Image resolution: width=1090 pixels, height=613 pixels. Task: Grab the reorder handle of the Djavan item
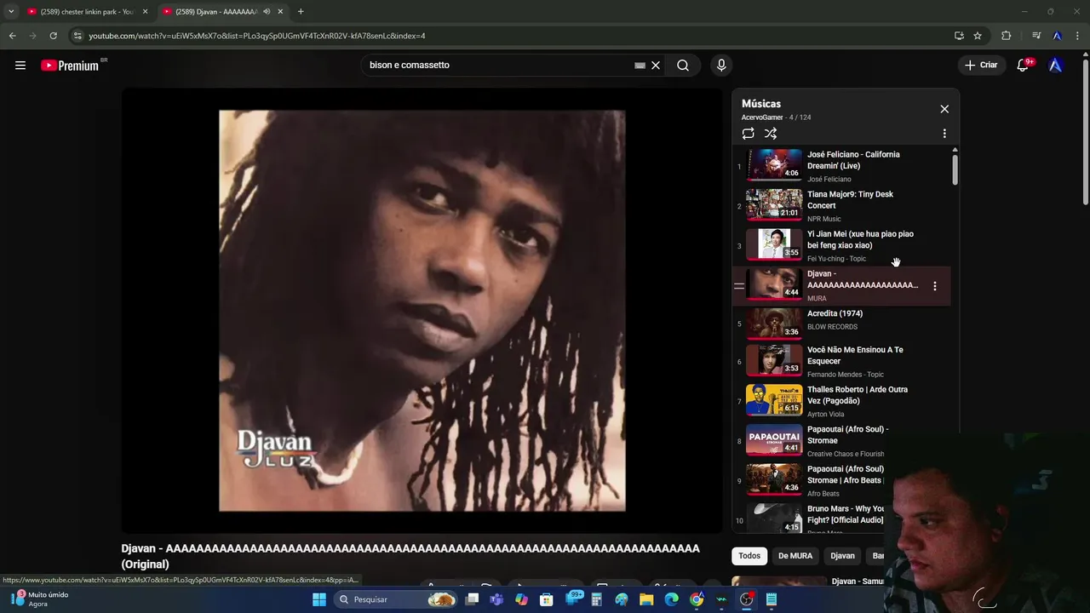pyautogui.click(x=739, y=286)
